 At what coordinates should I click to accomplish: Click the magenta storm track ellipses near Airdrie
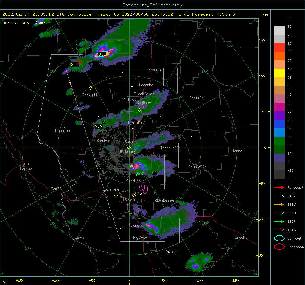coord(143,188)
